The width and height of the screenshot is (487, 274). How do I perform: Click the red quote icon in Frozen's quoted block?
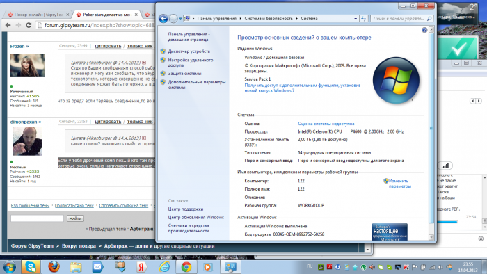(144, 63)
